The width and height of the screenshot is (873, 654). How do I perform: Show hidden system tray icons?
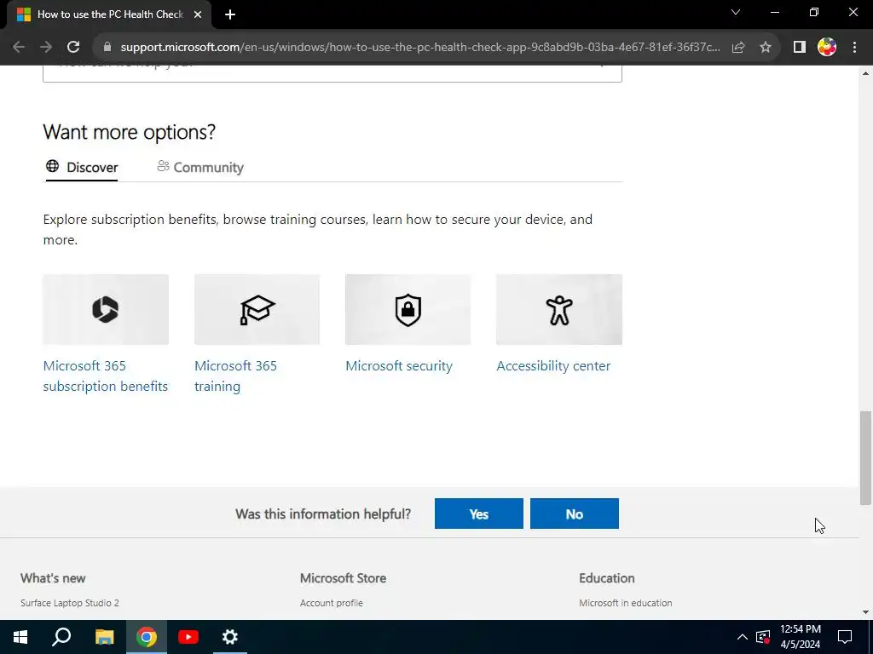[743, 637]
